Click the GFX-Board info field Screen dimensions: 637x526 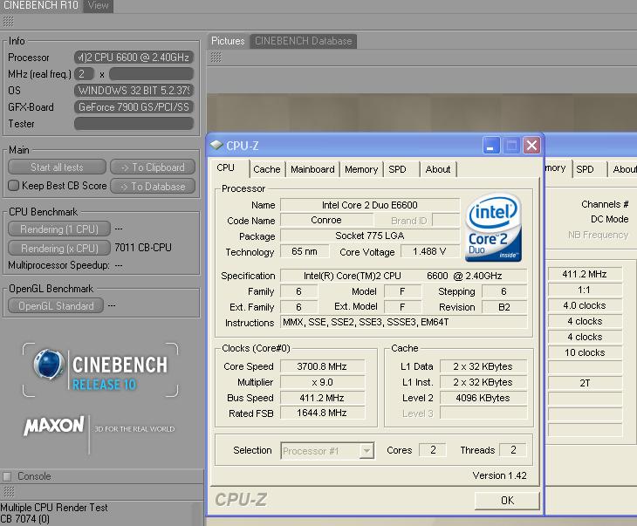tap(134, 106)
